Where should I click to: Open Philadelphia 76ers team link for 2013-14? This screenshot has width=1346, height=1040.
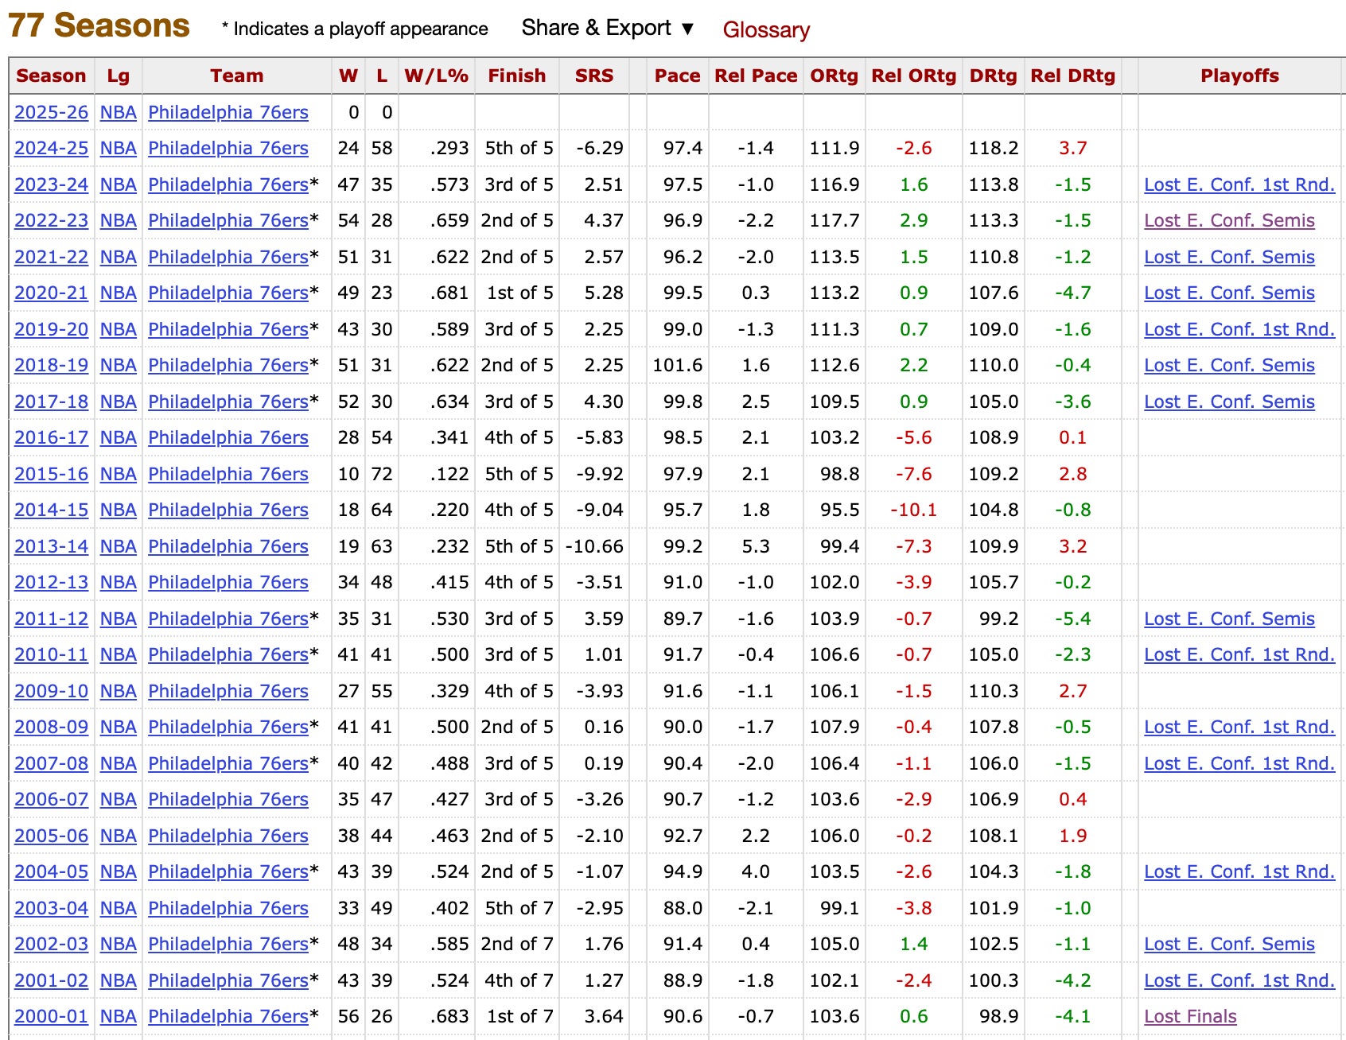pyautogui.click(x=228, y=547)
